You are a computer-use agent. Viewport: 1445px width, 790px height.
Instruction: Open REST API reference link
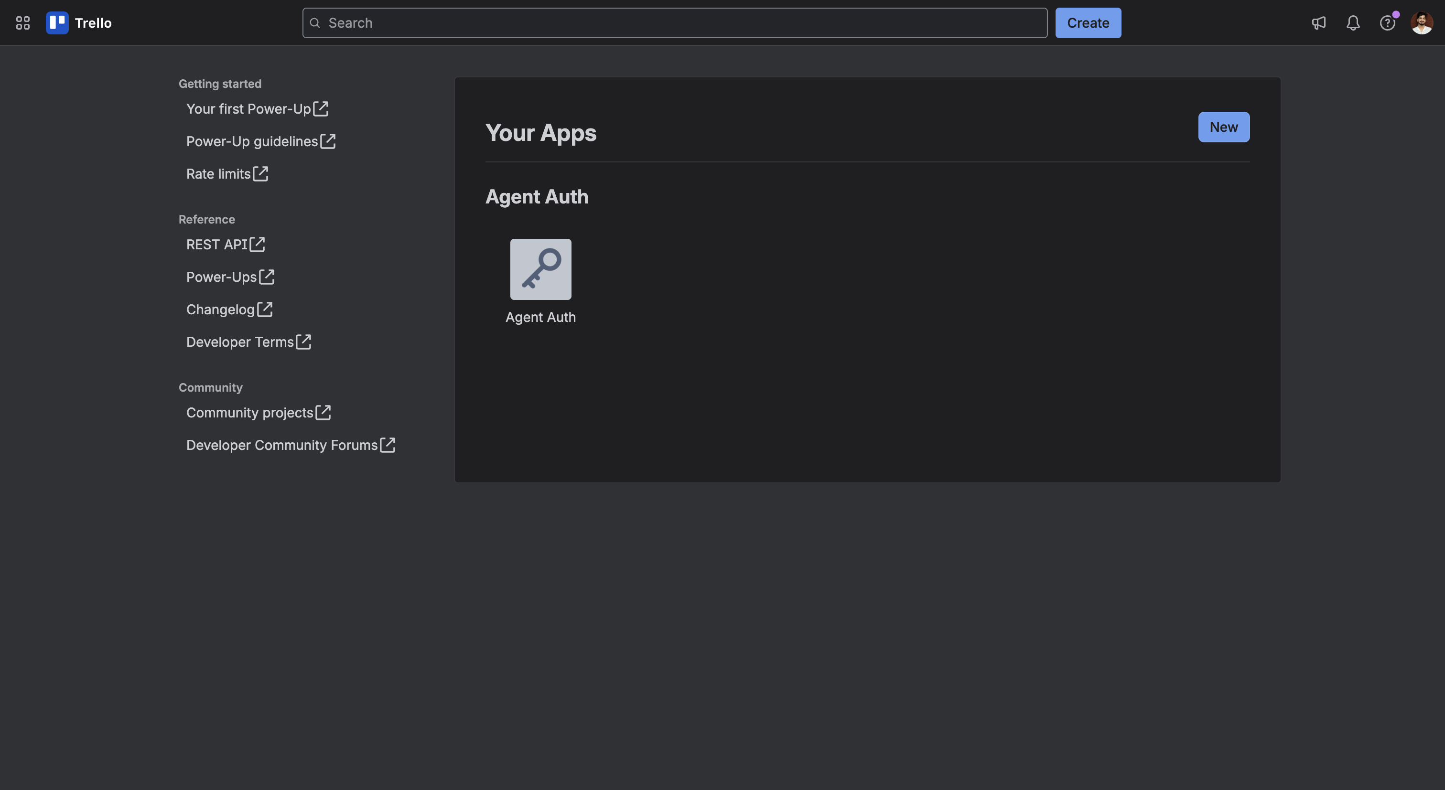tap(216, 245)
